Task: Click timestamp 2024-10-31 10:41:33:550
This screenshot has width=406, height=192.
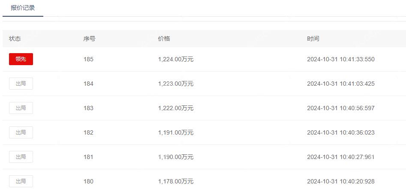Action: [x=341, y=60]
